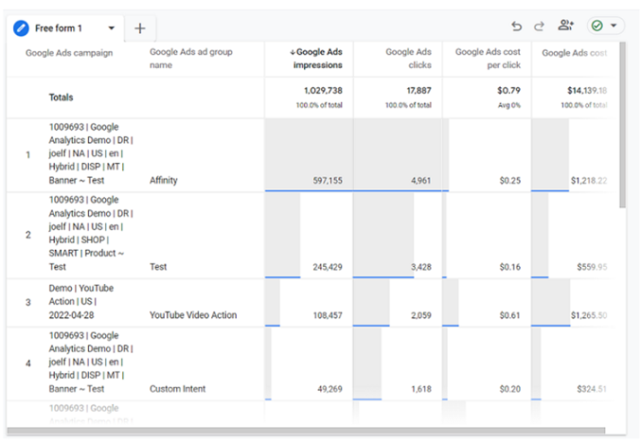
Task: Select the Free form 1 tab label
Action: (59, 28)
